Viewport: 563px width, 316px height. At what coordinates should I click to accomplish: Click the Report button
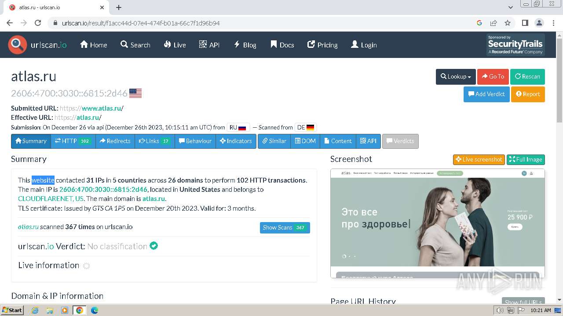point(528,94)
